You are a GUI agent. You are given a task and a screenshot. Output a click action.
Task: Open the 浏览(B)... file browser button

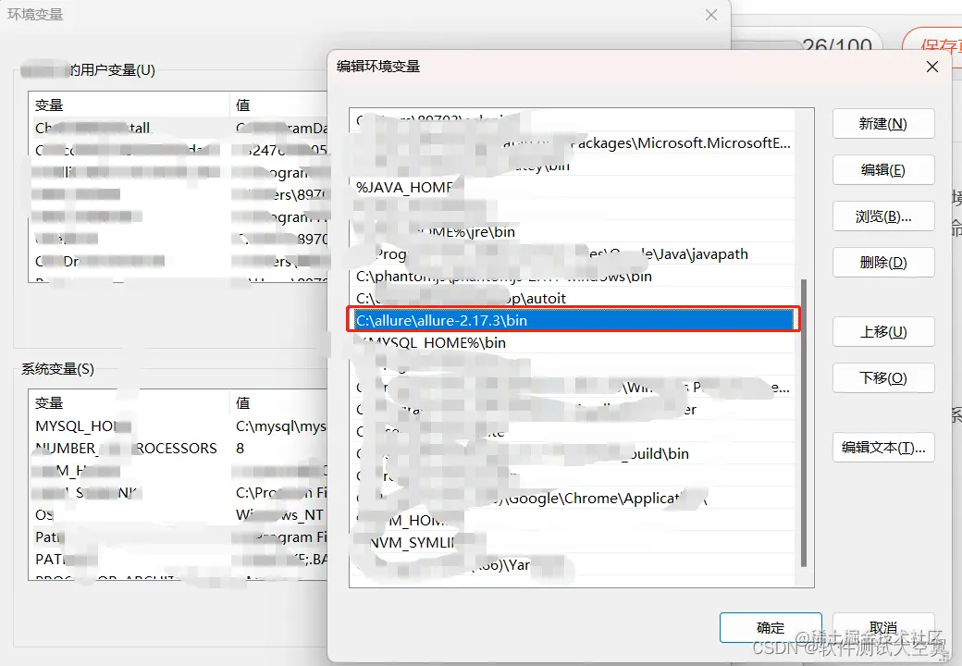click(x=882, y=216)
